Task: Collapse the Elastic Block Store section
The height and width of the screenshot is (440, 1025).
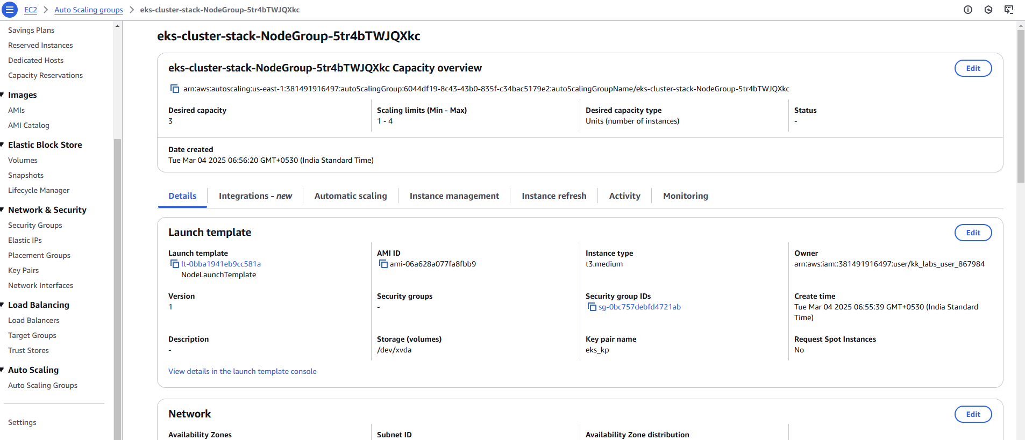Action: [x=3, y=145]
